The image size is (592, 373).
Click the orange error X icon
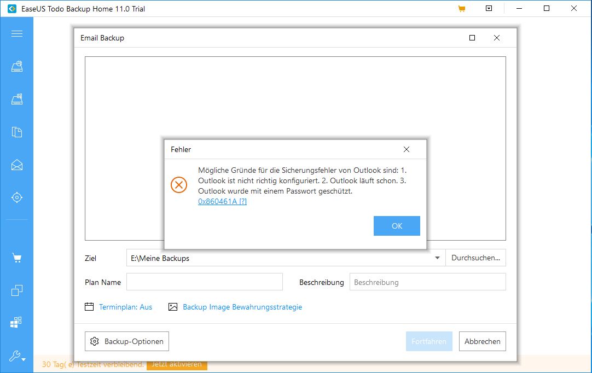[178, 185]
